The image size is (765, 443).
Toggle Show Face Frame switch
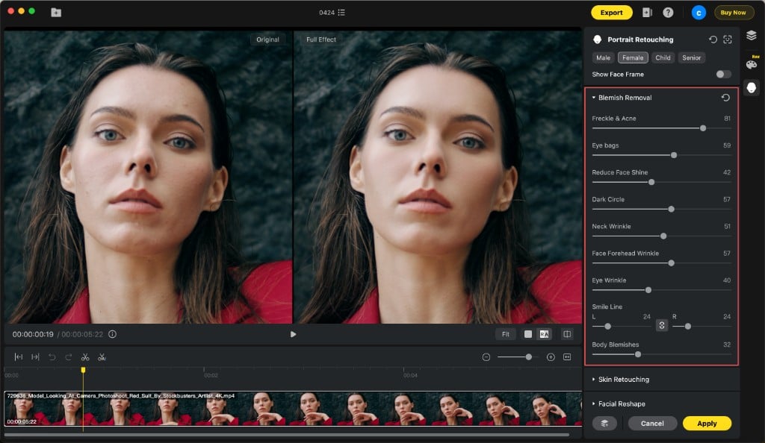point(723,74)
